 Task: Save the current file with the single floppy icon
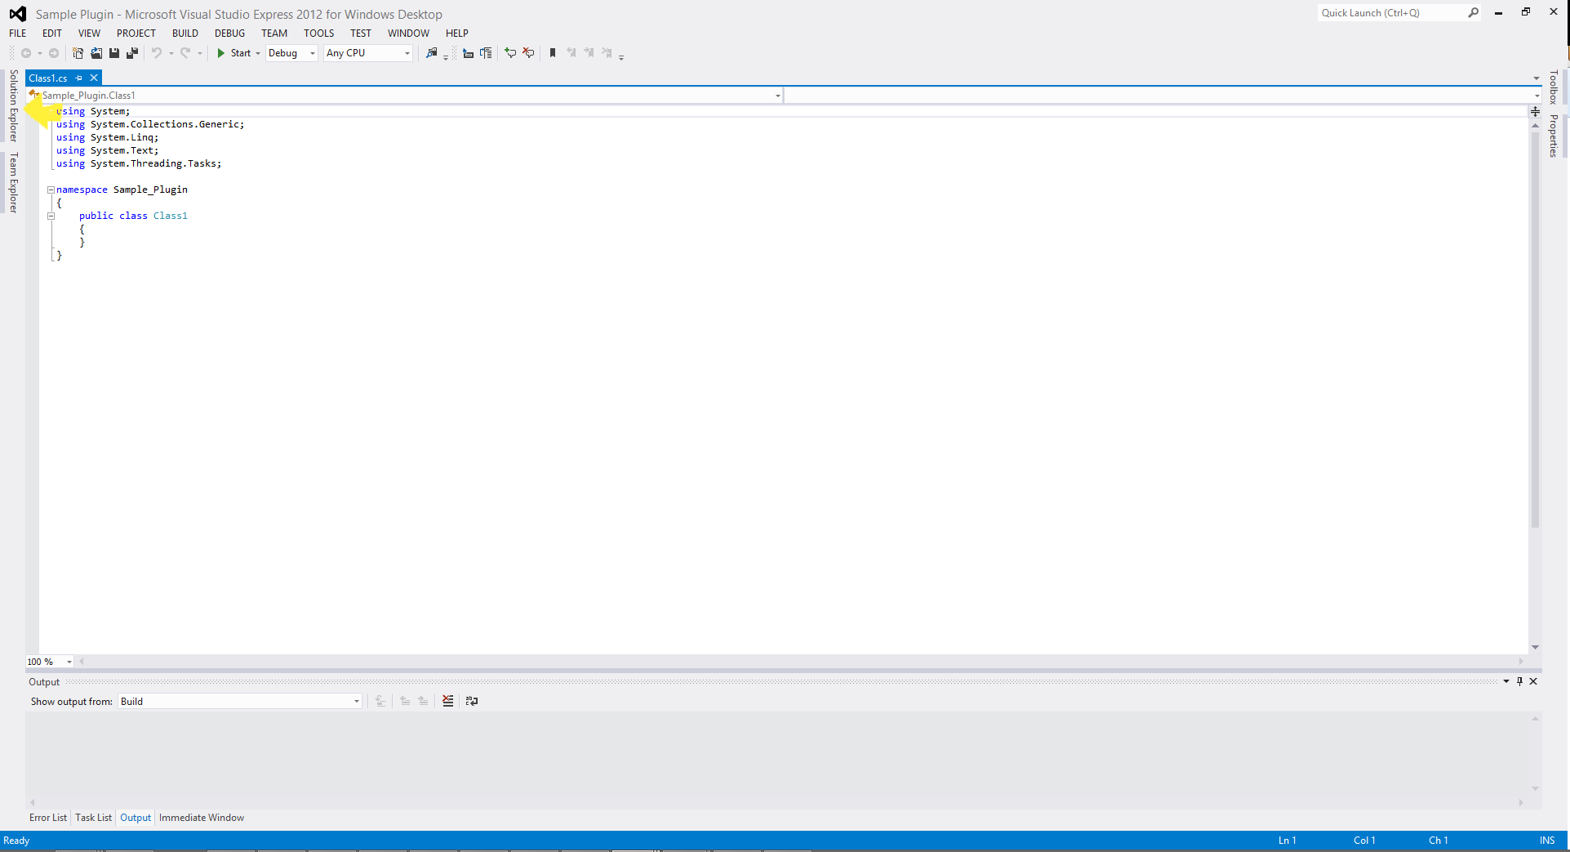[114, 53]
